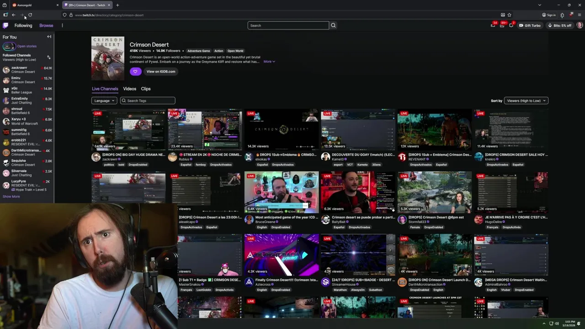Click the followed channels sort icon
585x329 pixels.
tap(49, 58)
